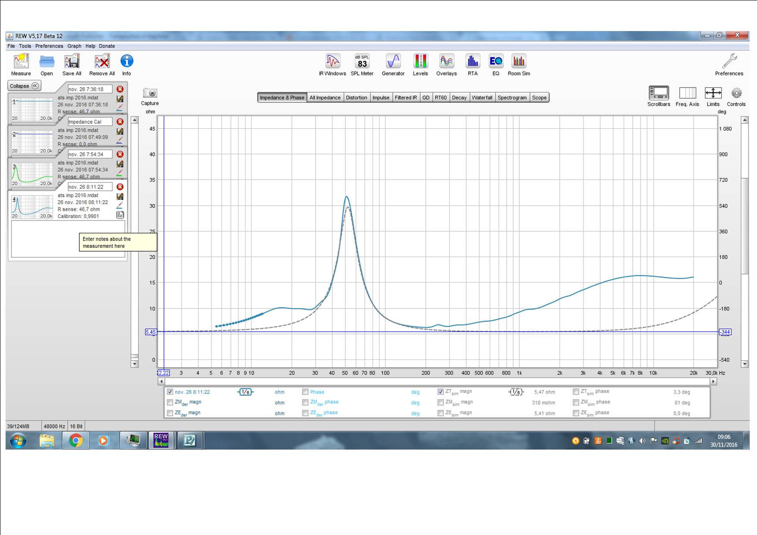The width and height of the screenshot is (757, 535).
Task: Click the left vertical scroll down arrow
Action: point(135,364)
